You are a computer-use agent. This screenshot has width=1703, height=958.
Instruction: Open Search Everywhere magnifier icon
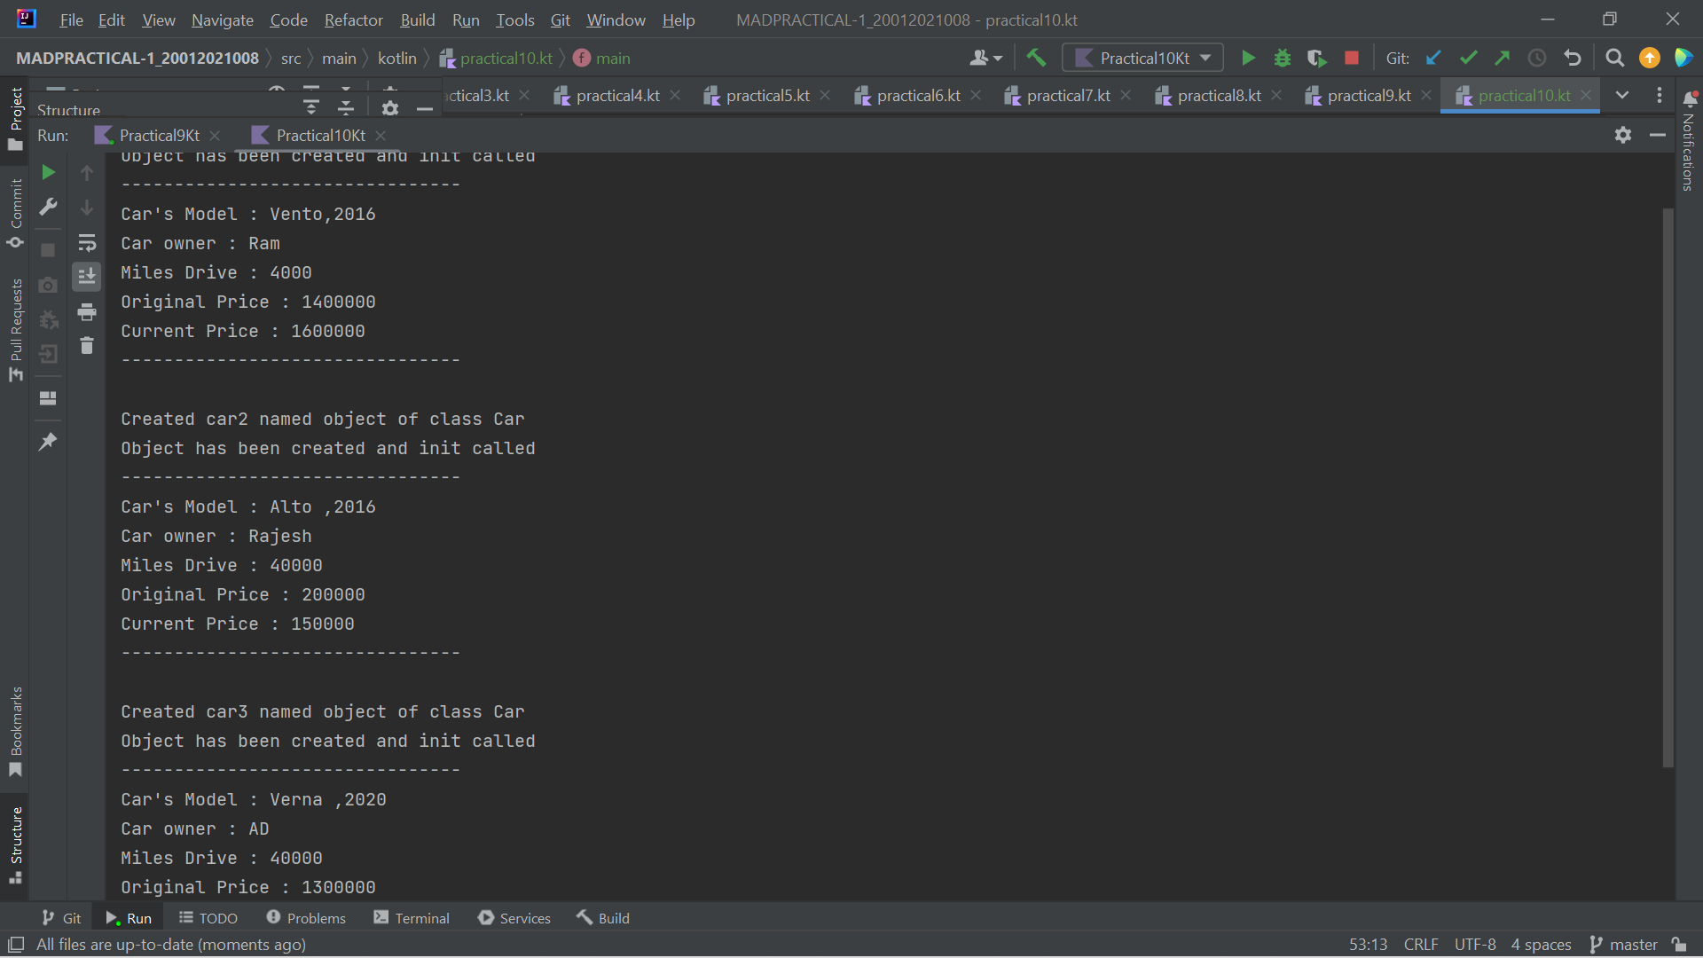1615,59
